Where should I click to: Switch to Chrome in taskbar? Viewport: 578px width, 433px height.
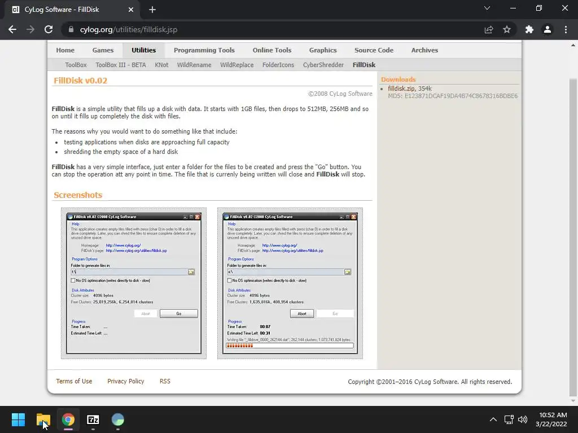coord(68,419)
